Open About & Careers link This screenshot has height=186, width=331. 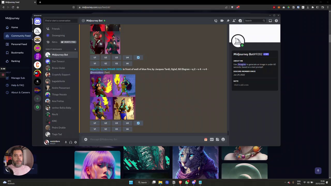[x=18, y=92]
